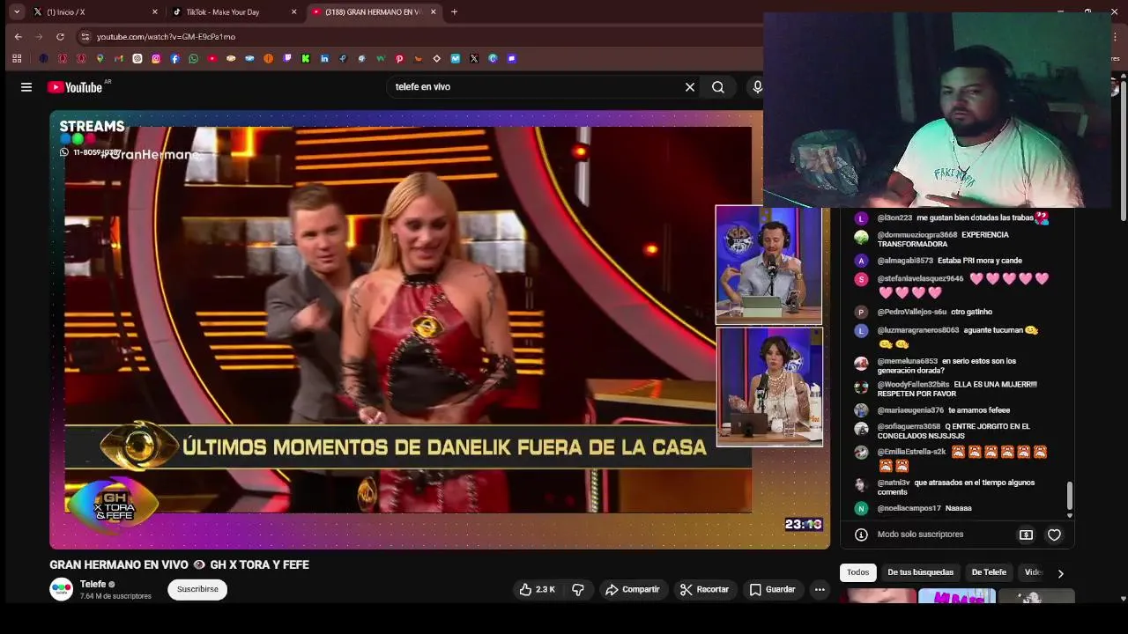Click the @mariaeugenia376 chat username
Screen dimensions: 1128x634
click(x=910, y=410)
